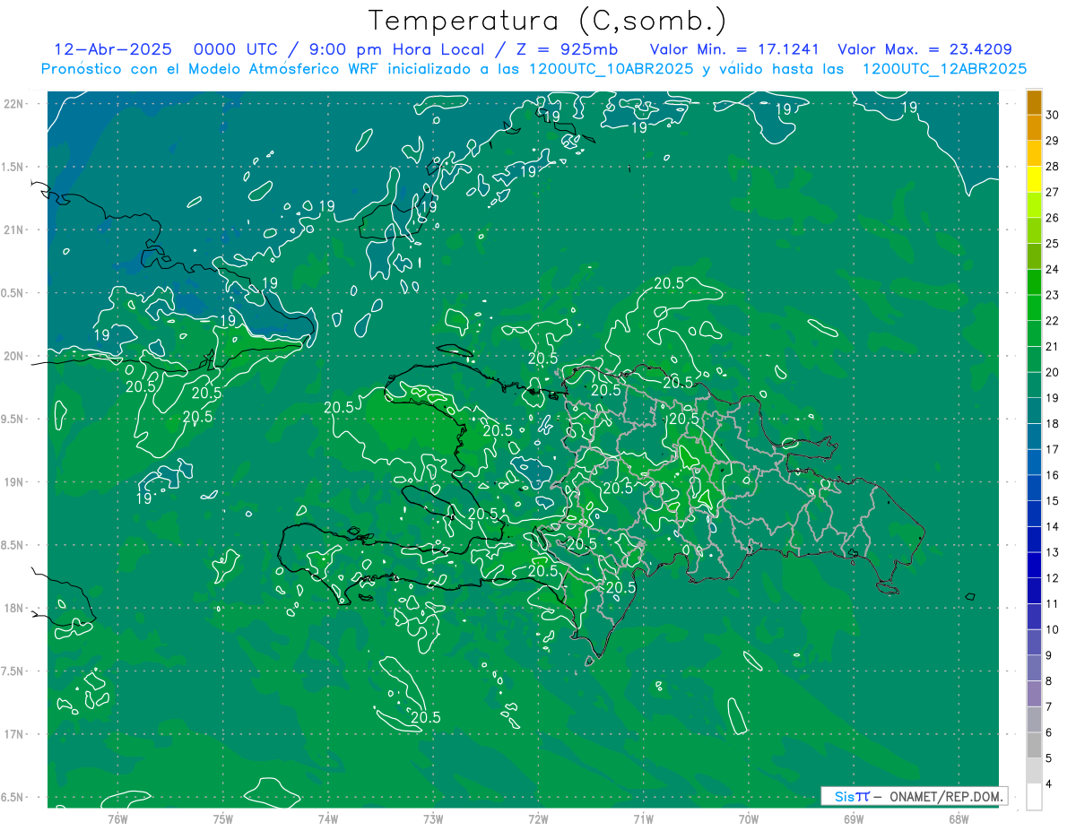The image size is (1076, 831).
Task: Click the '74W' longitude label
Action: click(x=328, y=819)
